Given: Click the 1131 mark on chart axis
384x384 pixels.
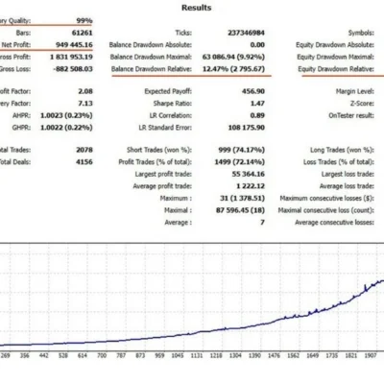Looking at the screenshot, I should click(197, 355).
